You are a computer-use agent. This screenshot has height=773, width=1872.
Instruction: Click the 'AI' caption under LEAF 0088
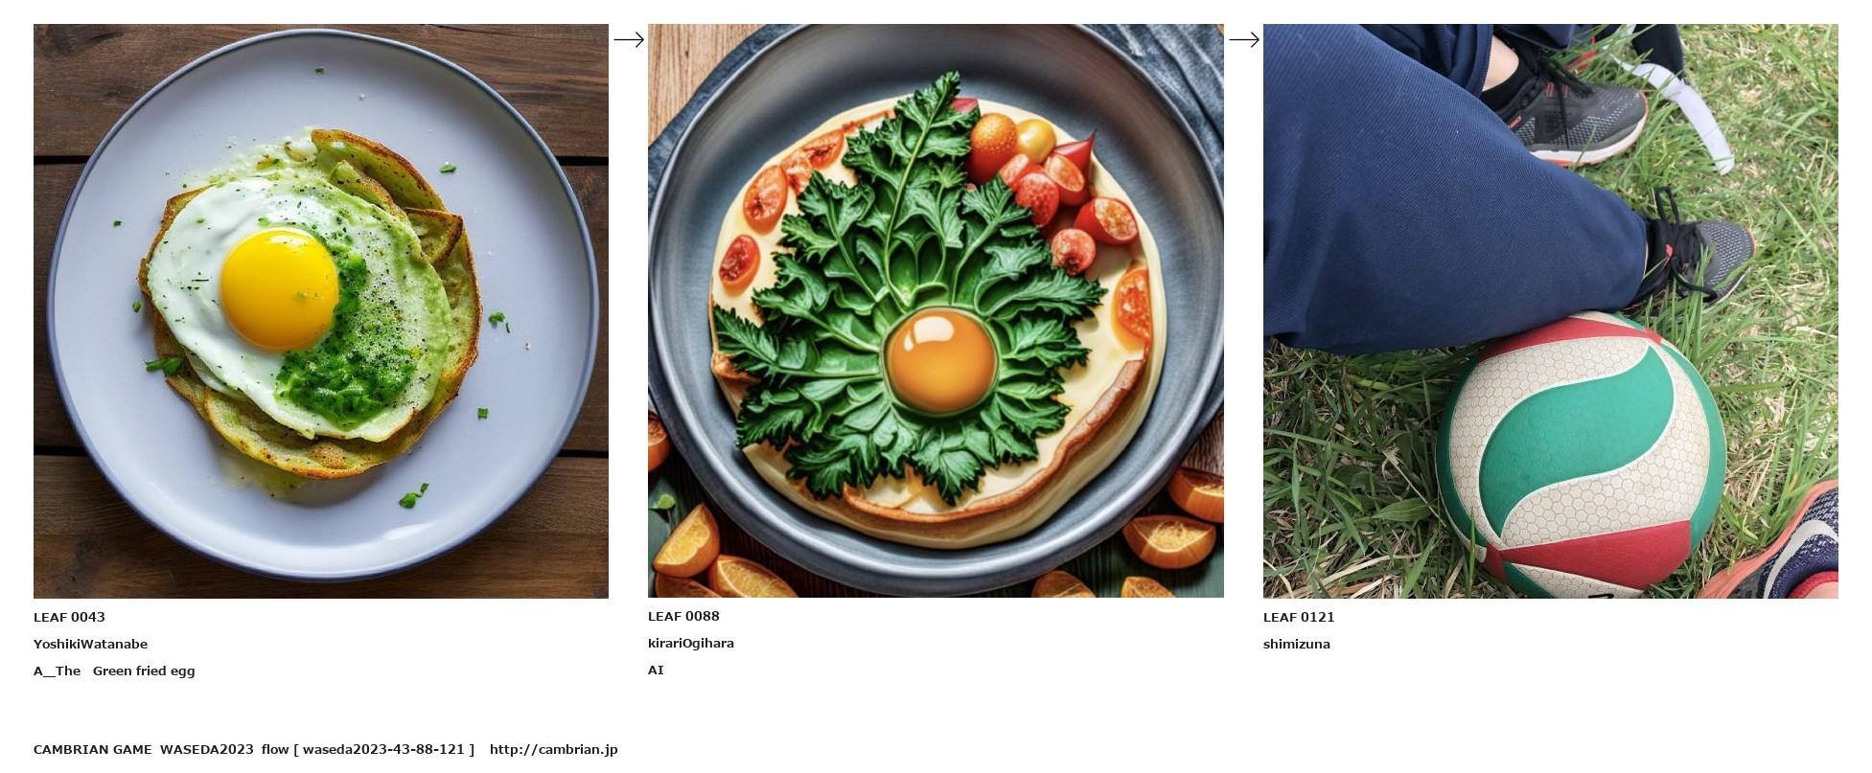tap(656, 670)
